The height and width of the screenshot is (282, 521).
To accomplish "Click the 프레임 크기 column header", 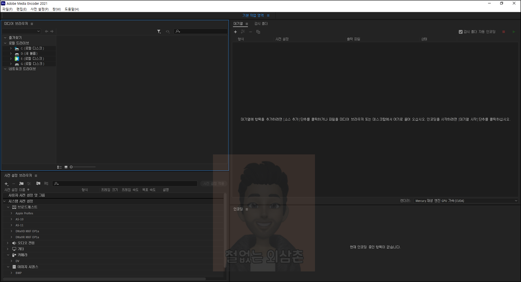I will (110, 190).
